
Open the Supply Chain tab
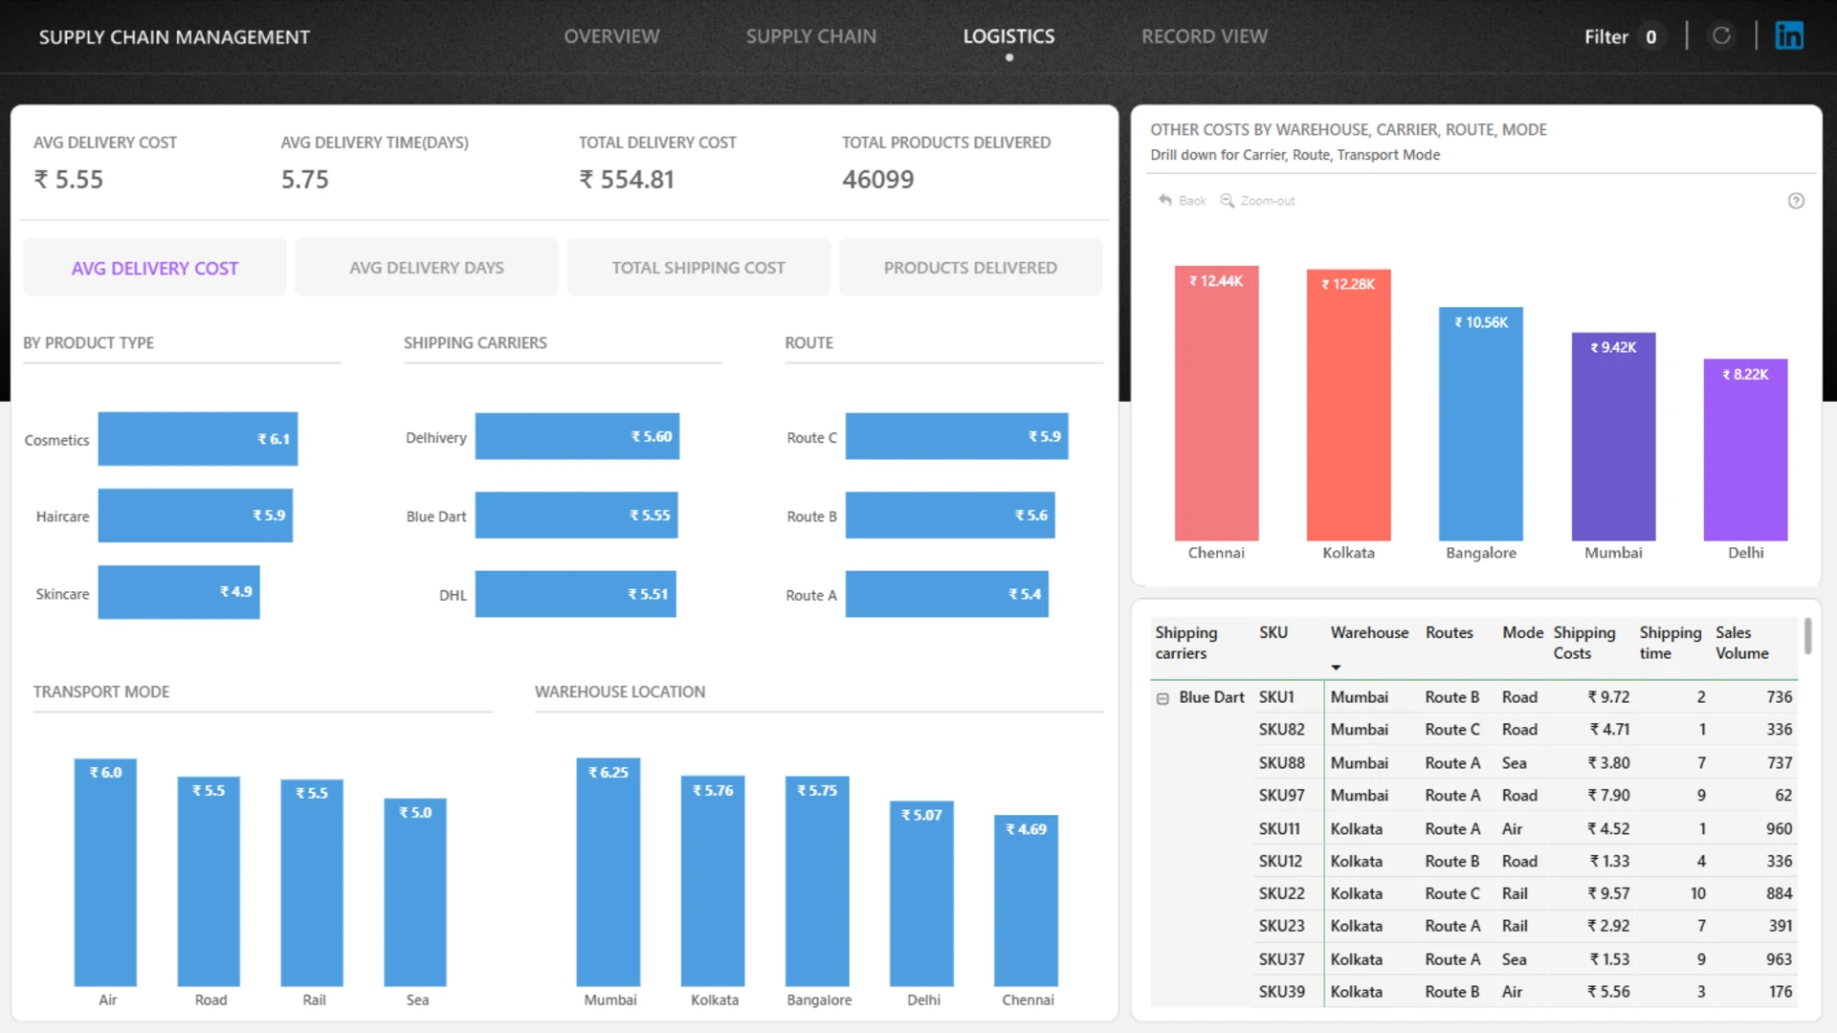tap(810, 36)
